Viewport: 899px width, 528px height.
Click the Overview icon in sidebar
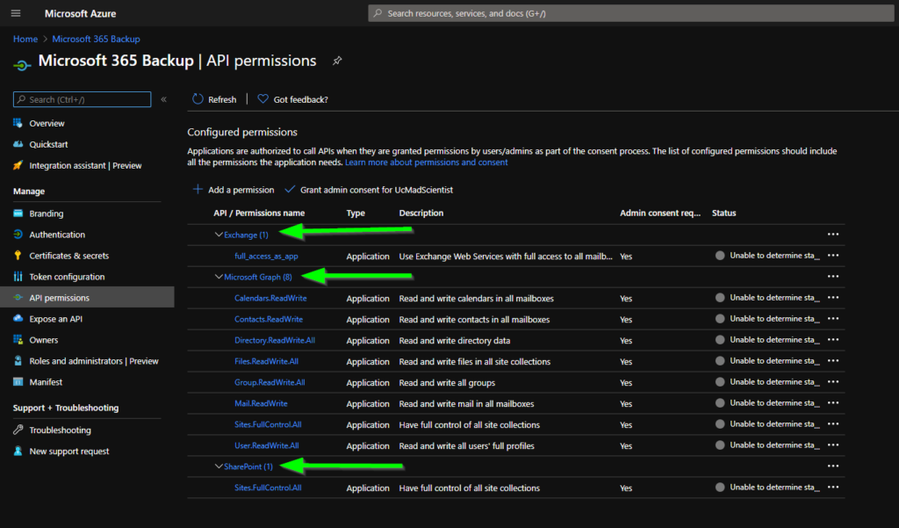pyautogui.click(x=18, y=123)
